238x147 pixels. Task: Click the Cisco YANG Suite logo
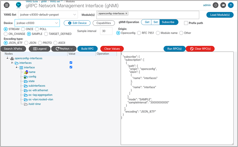click(19, 5)
